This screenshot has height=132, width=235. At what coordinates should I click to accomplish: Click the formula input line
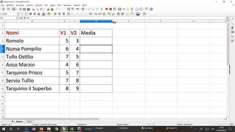coord(128,18)
